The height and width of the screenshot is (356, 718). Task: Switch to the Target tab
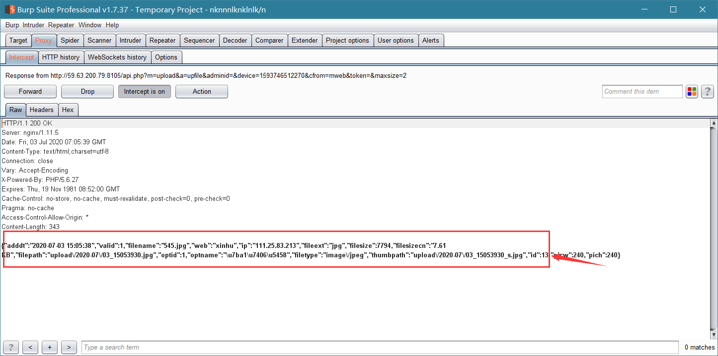click(x=18, y=40)
